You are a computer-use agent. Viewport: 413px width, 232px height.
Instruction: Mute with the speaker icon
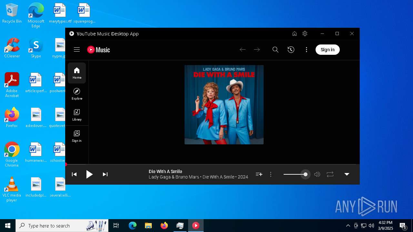click(317, 174)
